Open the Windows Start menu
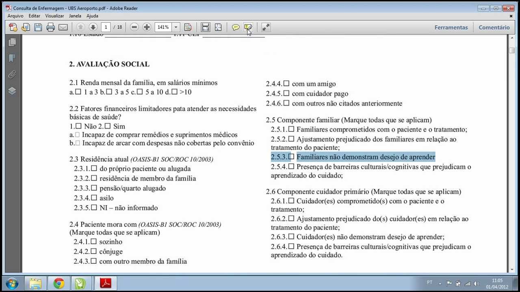The height and width of the screenshot is (292, 520). point(12,283)
